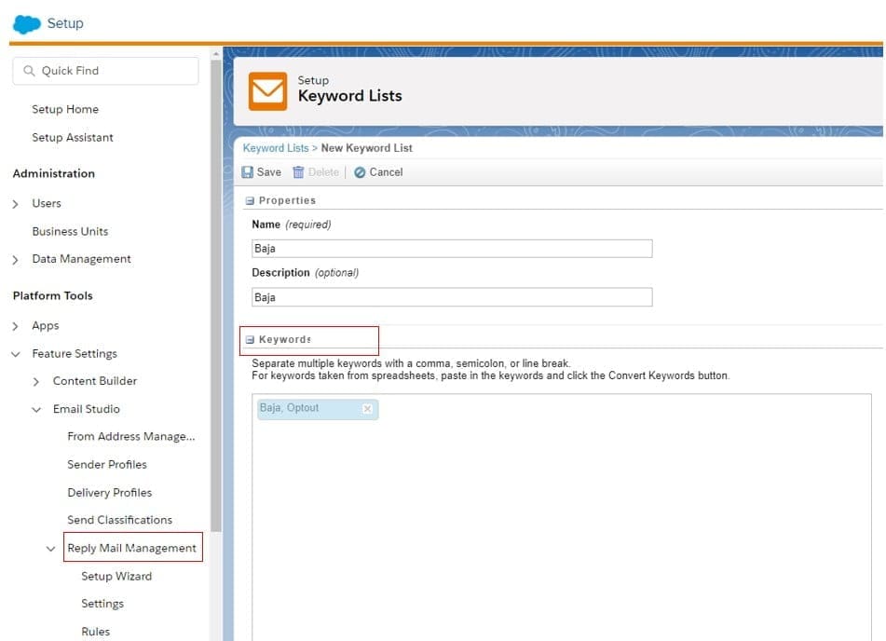Screen dimensions: 886x641
Task: Collapse the Feature Settings node
Action: click(x=16, y=354)
